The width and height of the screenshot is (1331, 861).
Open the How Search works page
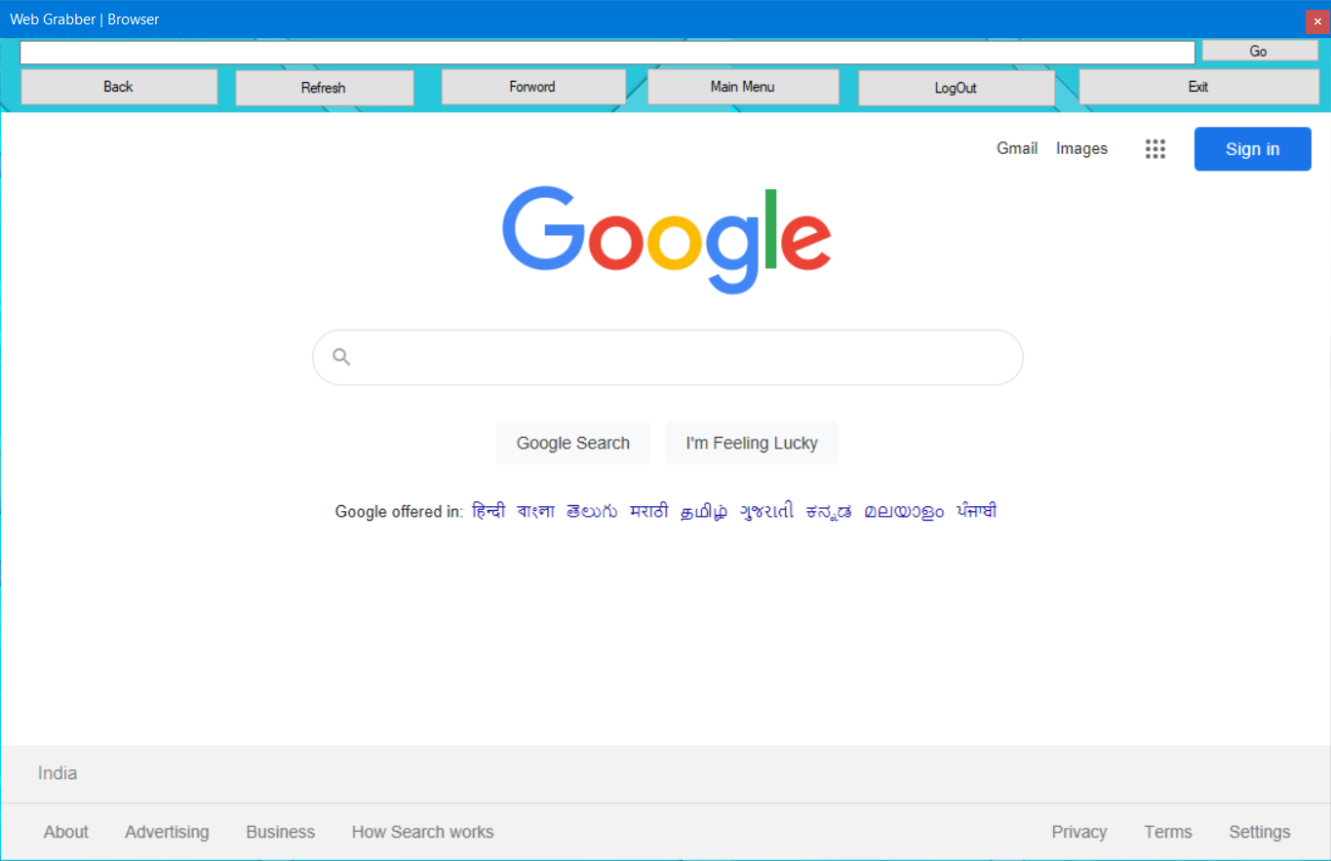pyautogui.click(x=422, y=832)
